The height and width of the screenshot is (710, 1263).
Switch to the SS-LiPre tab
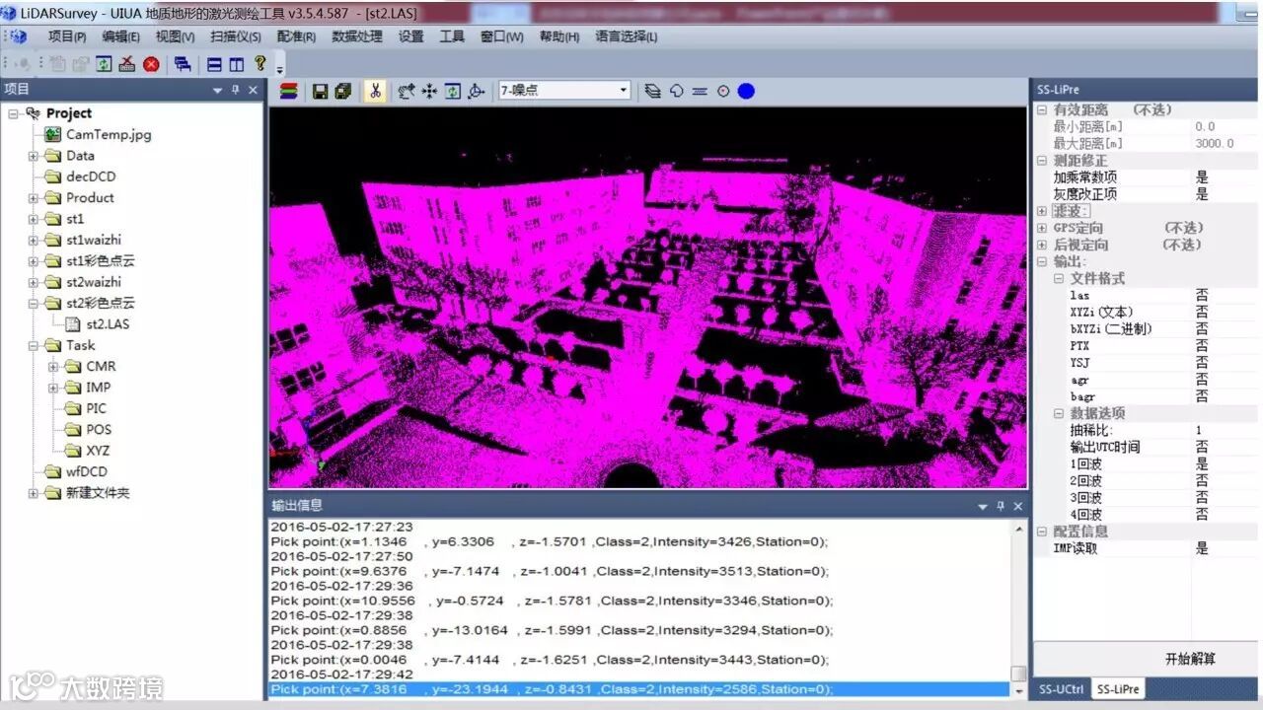pos(1118,689)
